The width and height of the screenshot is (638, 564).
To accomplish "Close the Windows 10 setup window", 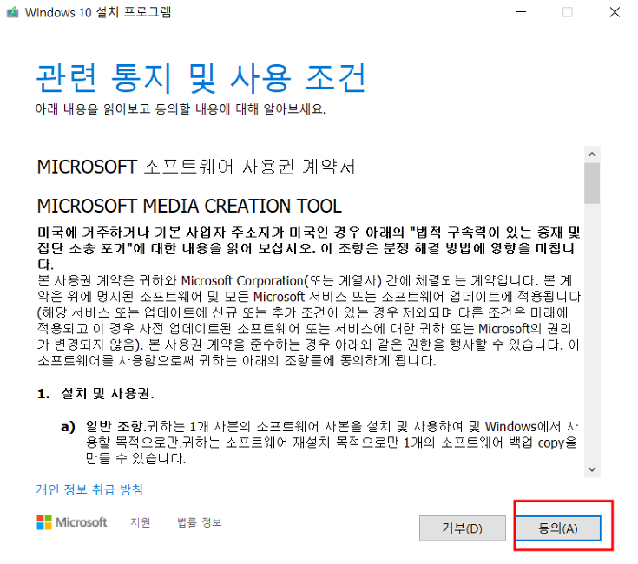I will tap(615, 12).
